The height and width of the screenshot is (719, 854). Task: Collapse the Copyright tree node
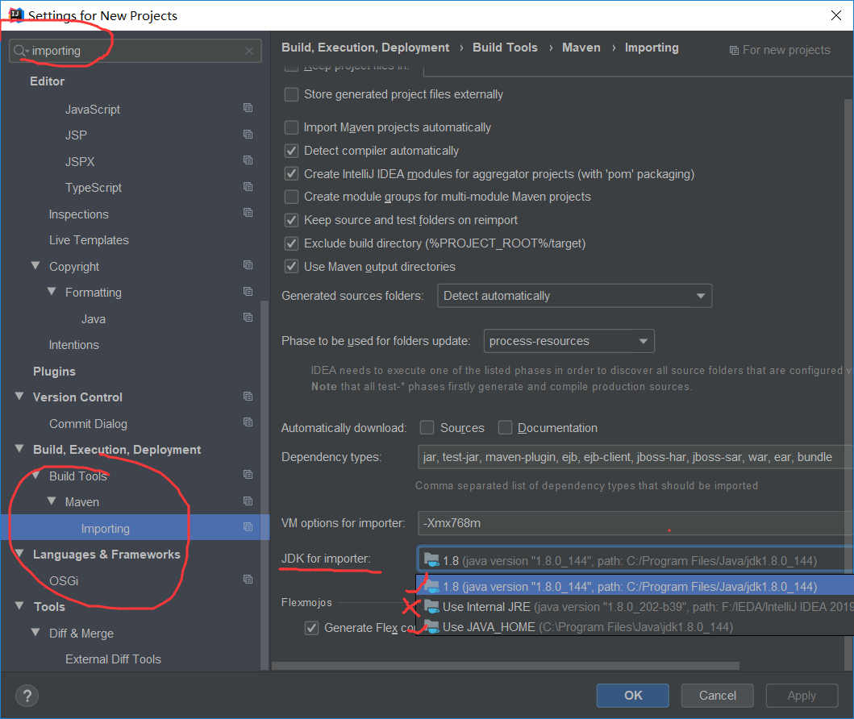[35, 266]
